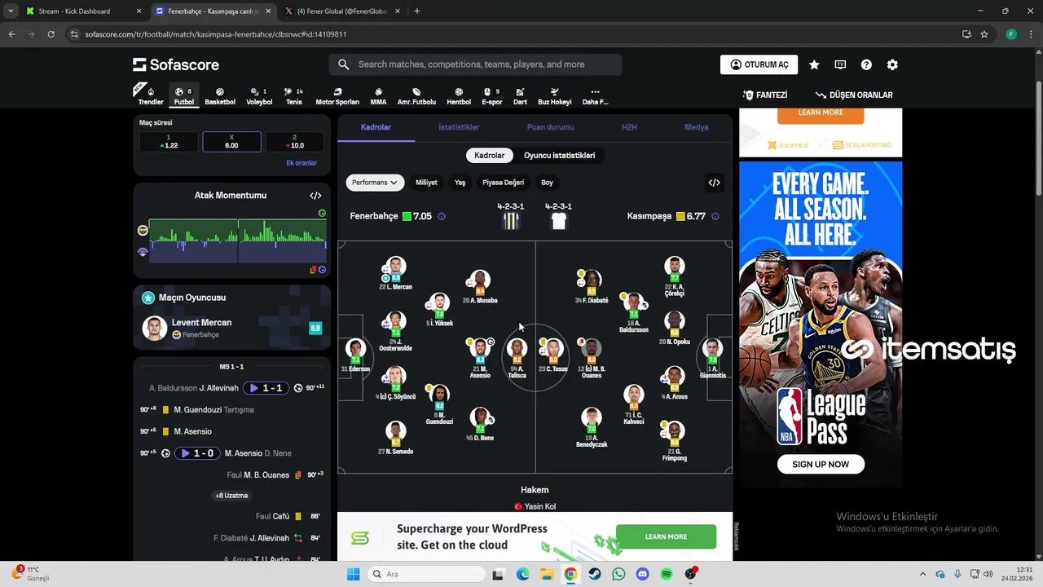Image resolution: width=1043 pixels, height=587 pixels.
Task: Click the info icon beside Fenerbahçe 7.05
Action: click(442, 217)
